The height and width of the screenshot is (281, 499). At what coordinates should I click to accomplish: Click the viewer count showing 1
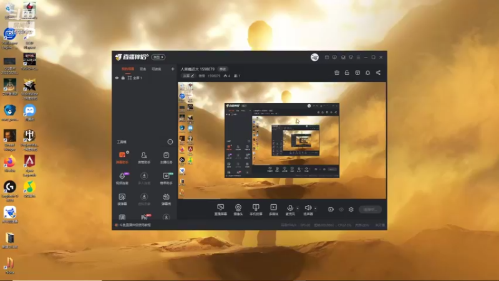[x=237, y=76]
